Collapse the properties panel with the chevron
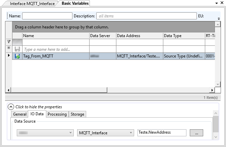Viewport: 226px width, 147px height. pos(11,107)
